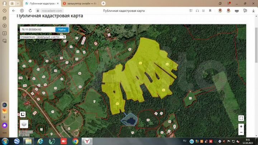Zoom in the cadastral map
This screenshot has height=145, width=258.
click(x=241, y=126)
